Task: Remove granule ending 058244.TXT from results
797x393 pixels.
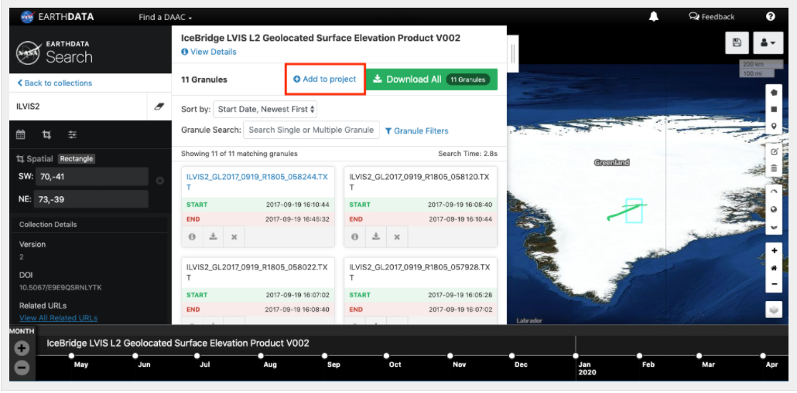Action: click(x=234, y=237)
